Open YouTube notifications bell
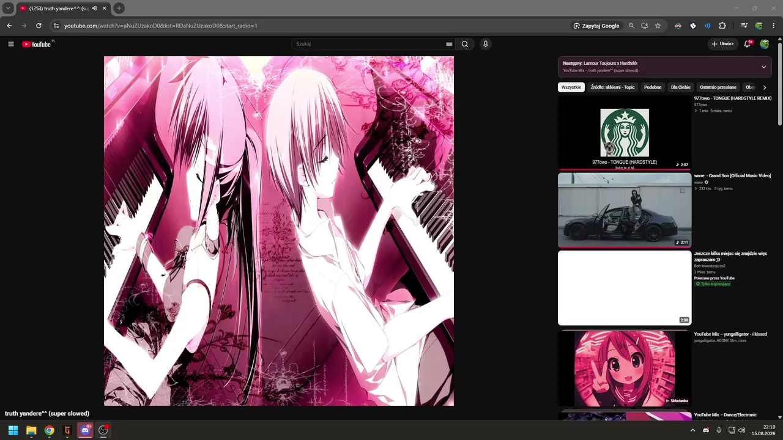The image size is (783, 440). [748, 44]
